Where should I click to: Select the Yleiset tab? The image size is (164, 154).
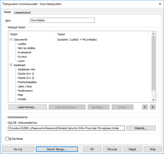click(x=7, y=12)
